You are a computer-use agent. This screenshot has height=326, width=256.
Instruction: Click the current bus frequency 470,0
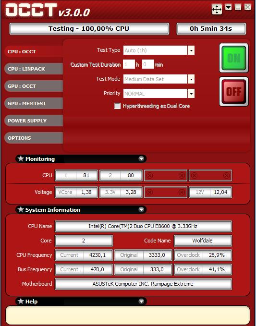click(x=98, y=269)
